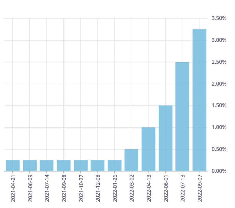The image size is (235, 208).
Task: Pick the 2022-01-26 bar
Action: 115,166
